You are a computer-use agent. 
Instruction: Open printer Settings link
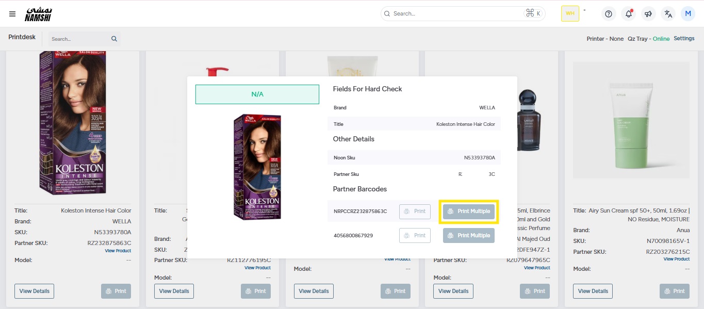tap(684, 39)
